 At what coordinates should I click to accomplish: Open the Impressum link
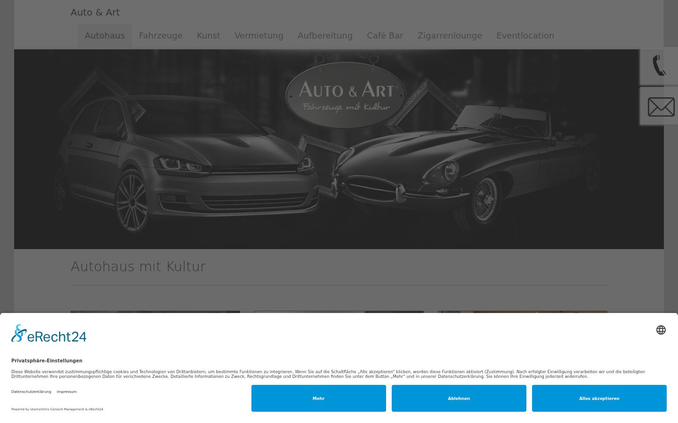click(x=67, y=392)
